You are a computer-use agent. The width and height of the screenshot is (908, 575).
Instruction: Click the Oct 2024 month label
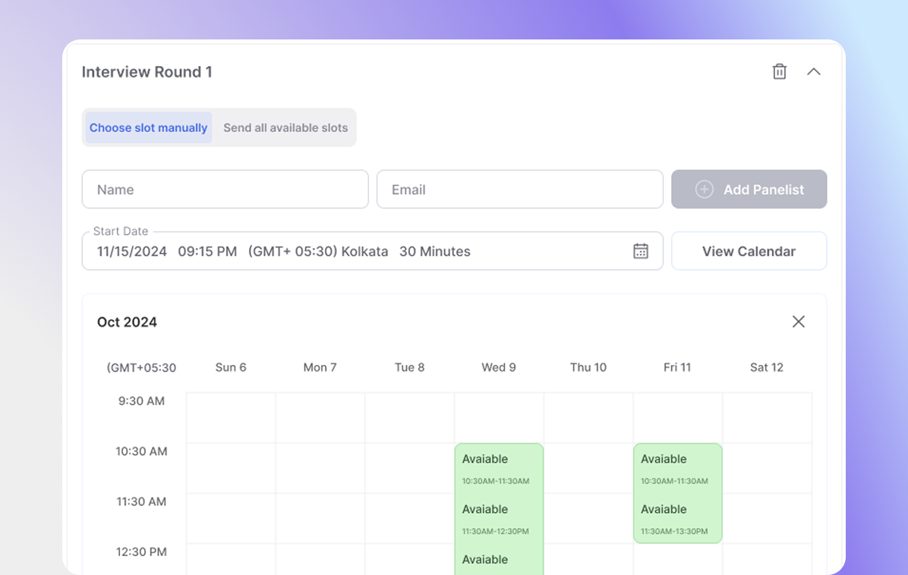(127, 322)
